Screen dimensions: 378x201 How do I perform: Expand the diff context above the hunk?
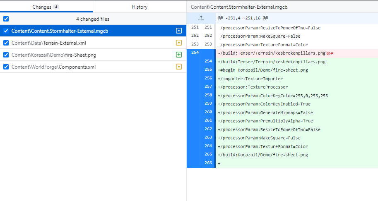pos(201,18)
